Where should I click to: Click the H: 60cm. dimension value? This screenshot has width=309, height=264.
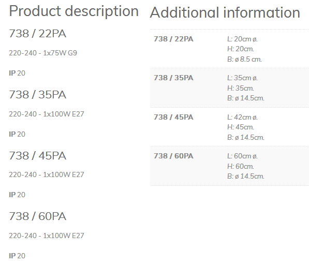(x=241, y=166)
